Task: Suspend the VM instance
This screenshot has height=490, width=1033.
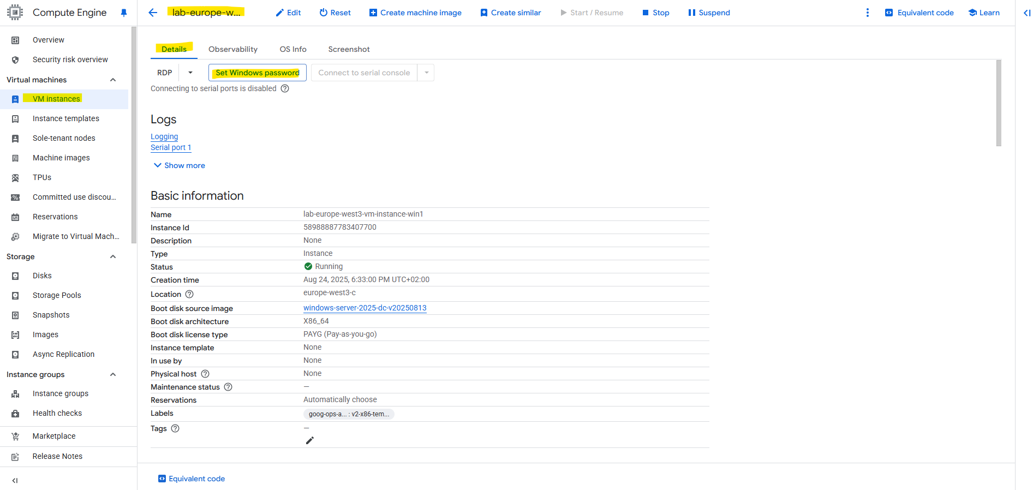Action: pyautogui.click(x=709, y=13)
